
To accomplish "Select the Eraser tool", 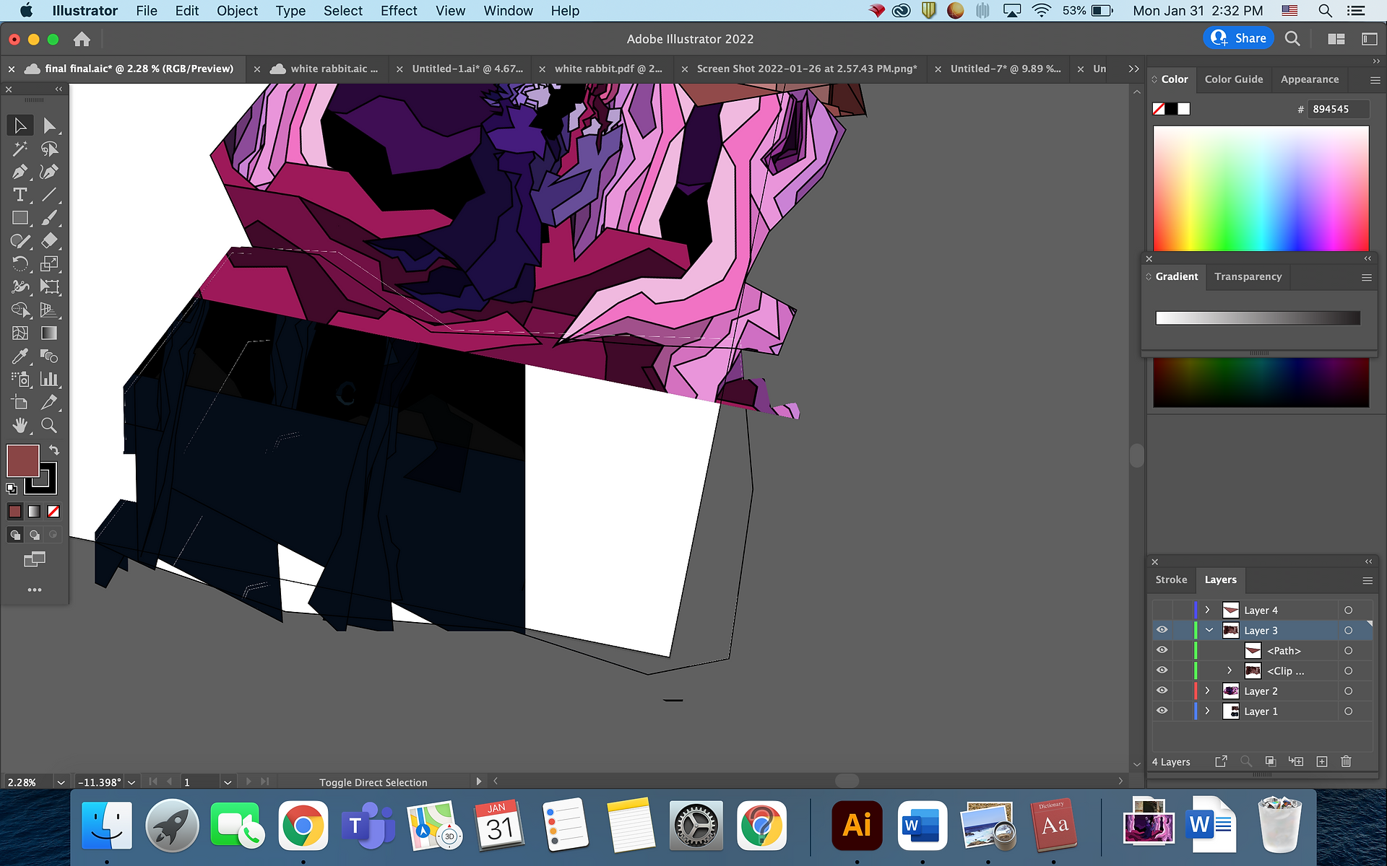I will 49,241.
